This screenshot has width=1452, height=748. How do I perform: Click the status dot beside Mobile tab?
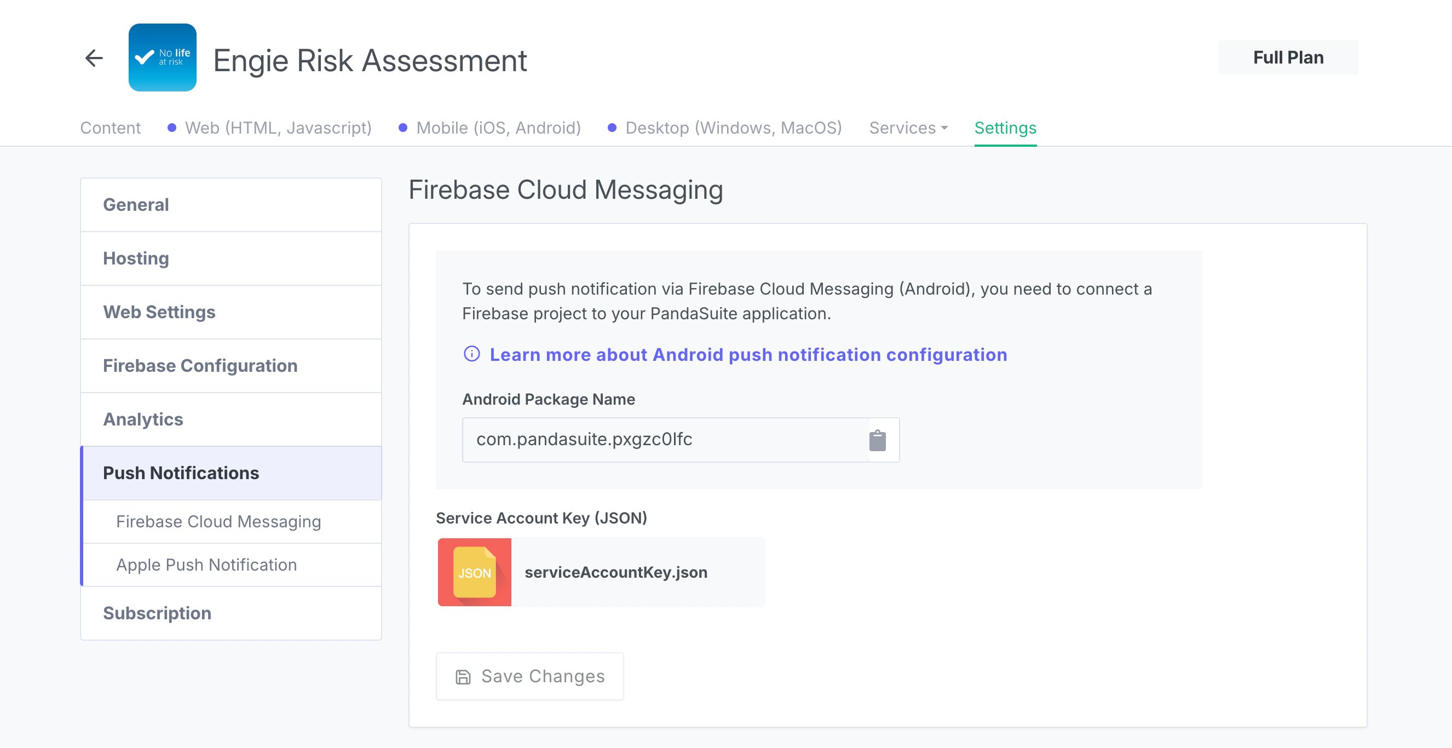point(402,128)
